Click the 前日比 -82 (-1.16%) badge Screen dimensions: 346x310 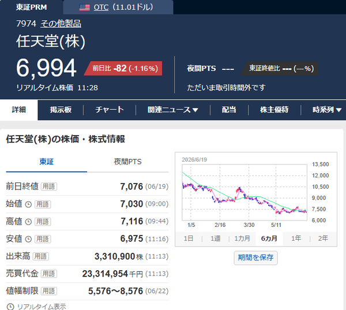tap(123, 68)
